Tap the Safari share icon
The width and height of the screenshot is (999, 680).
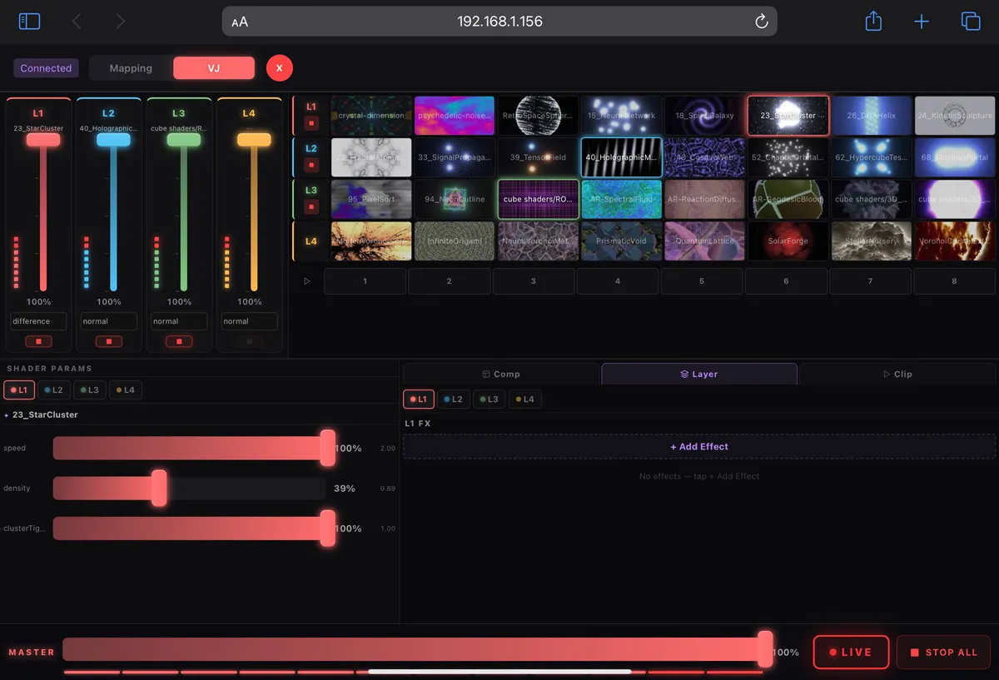[x=873, y=22]
